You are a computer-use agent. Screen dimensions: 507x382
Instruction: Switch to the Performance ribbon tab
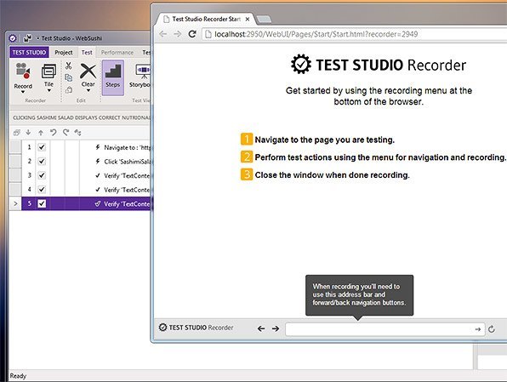point(117,52)
